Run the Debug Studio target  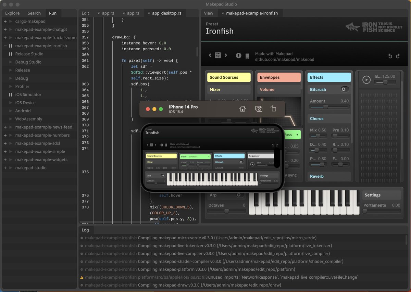tap(11, 62)
